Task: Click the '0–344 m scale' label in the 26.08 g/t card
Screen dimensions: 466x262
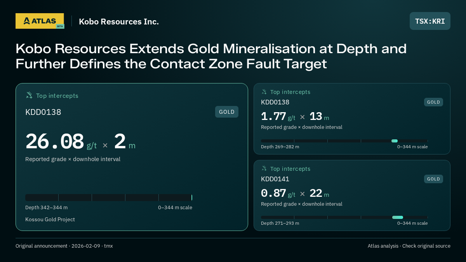Action: click(x=175, y=207)
